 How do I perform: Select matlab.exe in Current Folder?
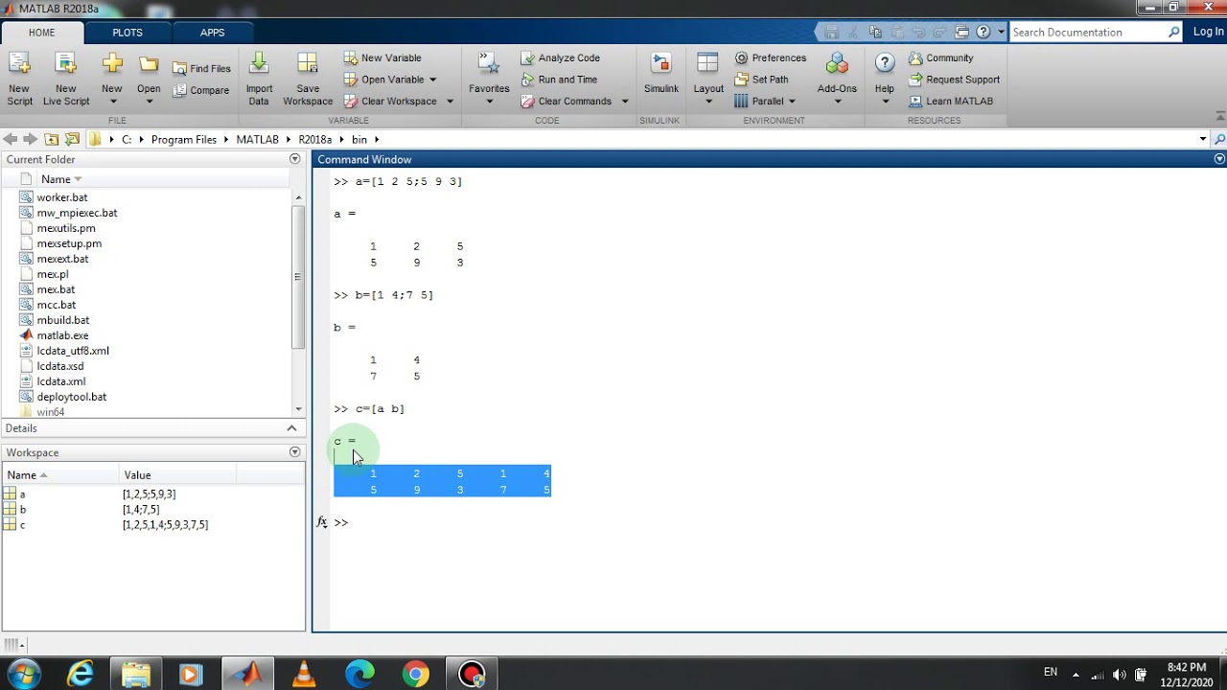pyautogui.click(x=62, y=335)
